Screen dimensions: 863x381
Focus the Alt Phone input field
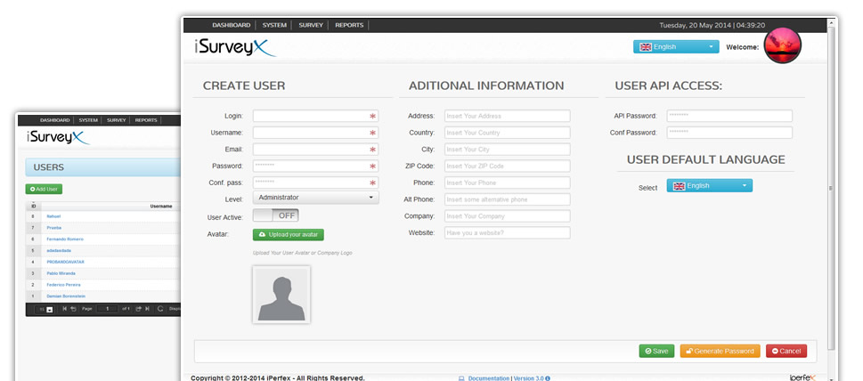tap(508, 199)
